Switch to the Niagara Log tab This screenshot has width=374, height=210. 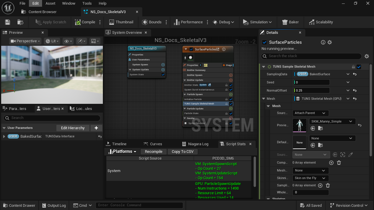195,144
